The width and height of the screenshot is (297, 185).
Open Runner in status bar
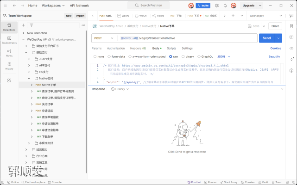pos(210,182)
